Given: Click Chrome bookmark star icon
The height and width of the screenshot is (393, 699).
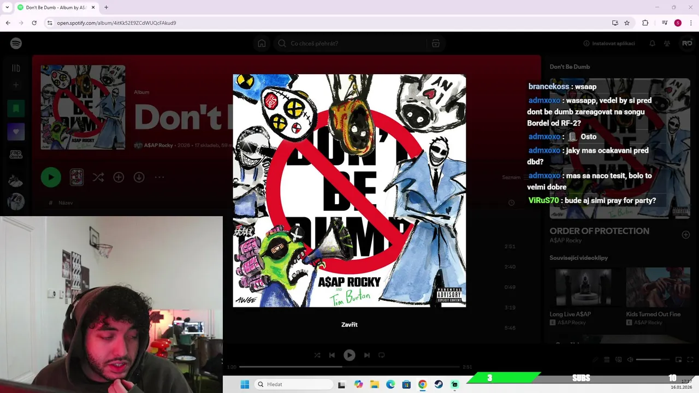Looking at the screenshot, I should [627, 23].
